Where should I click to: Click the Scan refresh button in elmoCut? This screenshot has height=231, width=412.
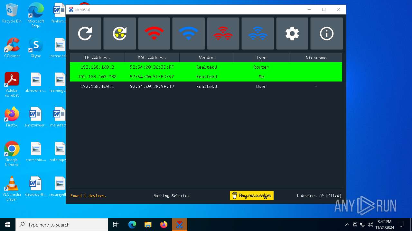tap(85, 33)
